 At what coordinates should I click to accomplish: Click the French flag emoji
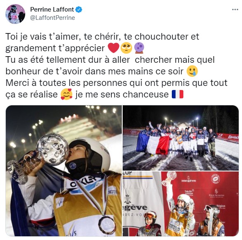(178, 94)
